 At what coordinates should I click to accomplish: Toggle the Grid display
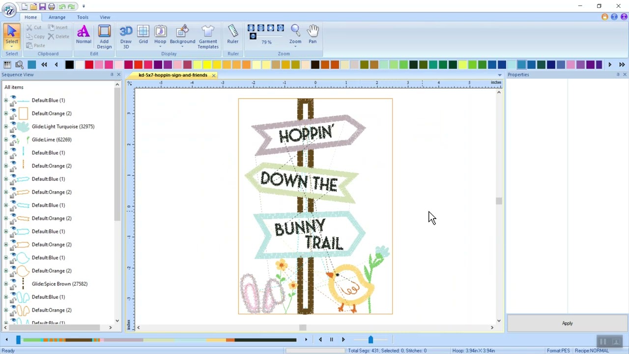(x=143, y=34)
